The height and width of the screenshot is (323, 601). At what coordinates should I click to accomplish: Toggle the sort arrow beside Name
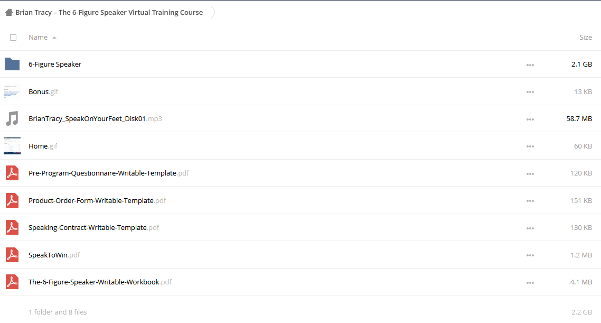[x=54, y=38]
